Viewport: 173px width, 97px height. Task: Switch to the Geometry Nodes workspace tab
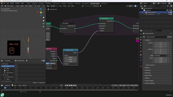(x=95, y=4)
